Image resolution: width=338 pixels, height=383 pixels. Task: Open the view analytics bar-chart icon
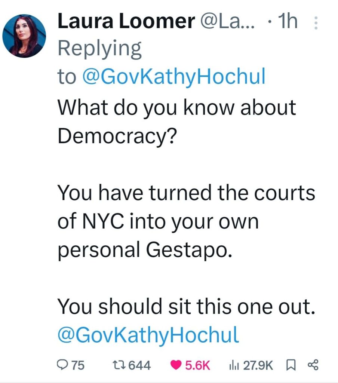point(234,365)
